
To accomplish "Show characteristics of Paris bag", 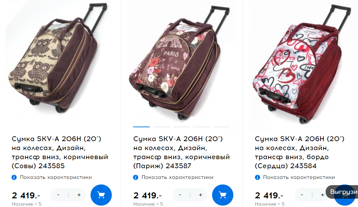I will [177, 177].
